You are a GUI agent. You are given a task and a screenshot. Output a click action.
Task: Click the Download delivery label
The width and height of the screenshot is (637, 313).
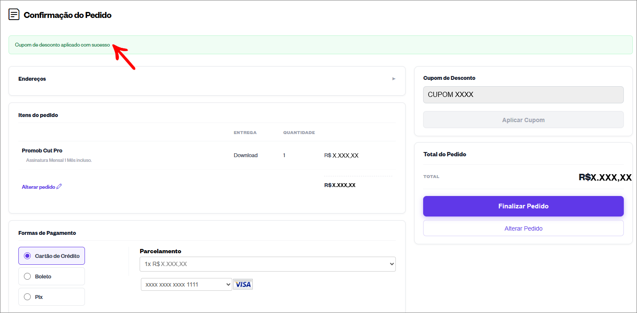coord(245,155)
